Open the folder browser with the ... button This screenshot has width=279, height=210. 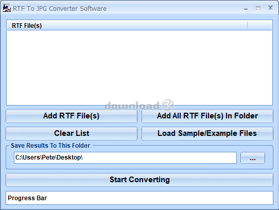253,157
